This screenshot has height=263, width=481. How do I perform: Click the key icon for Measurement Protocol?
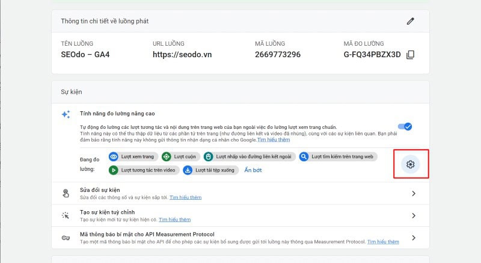coord(66,238)
